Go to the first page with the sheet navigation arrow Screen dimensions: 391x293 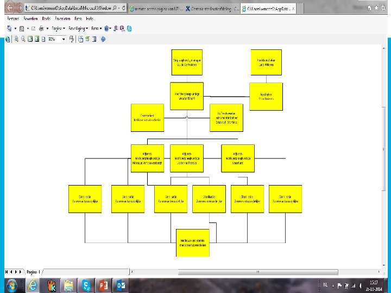point(7,272)
